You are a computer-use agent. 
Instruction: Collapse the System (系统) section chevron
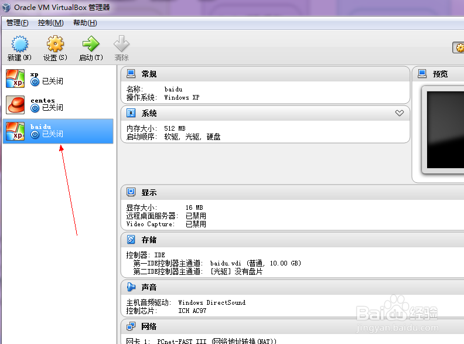click(x=399, y=113)
